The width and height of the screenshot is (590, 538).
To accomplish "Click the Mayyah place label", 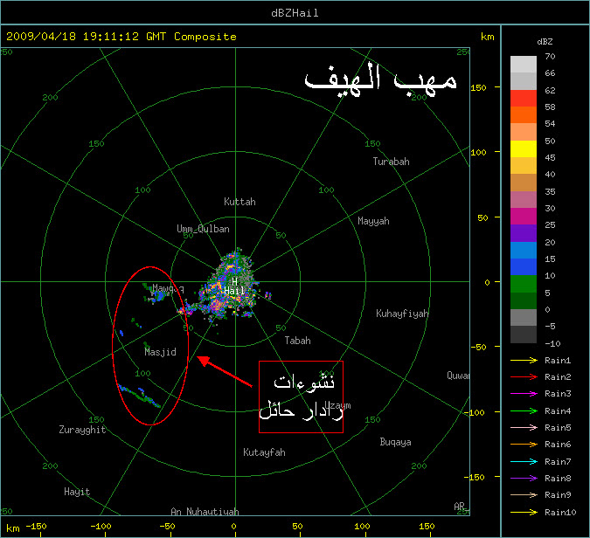I will pos(373,221).
